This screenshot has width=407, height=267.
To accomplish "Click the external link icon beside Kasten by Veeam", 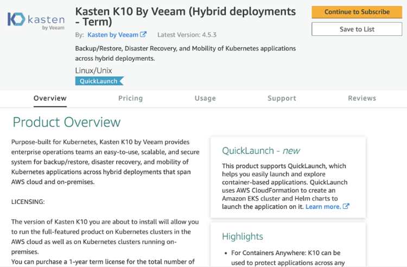I will click(x=143, y=34).
